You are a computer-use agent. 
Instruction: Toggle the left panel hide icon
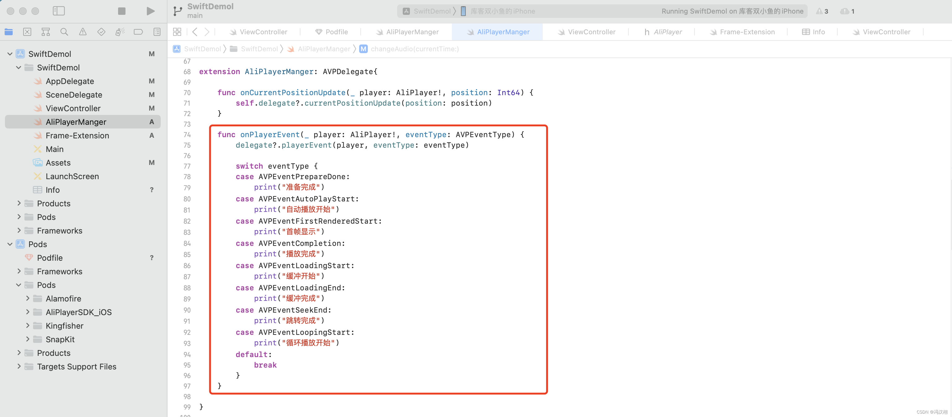coord(59,10)
